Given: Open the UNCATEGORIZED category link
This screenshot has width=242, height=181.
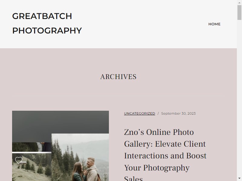Looking at the screenshot, I should [139, 113].
